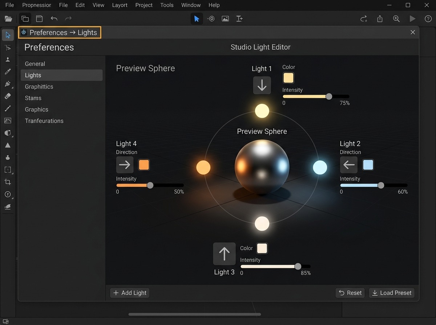Click the bottom smudge tool in left toolbar
Viewport: 436px width, 325px height.
[8, 207]
